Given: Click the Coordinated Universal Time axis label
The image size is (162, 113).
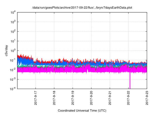Looking at the screenshot, I should point(82,110).
